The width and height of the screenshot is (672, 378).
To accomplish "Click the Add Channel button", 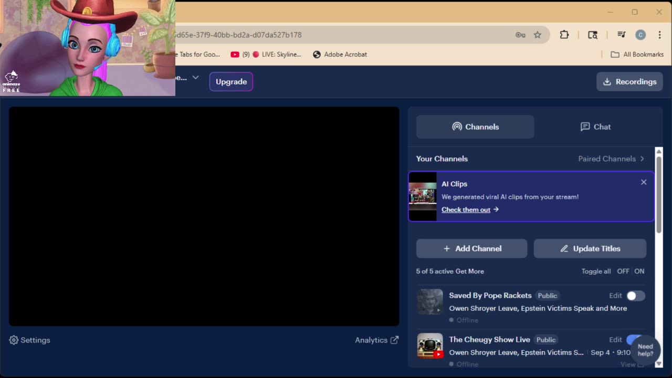I will tap(471, 248).
